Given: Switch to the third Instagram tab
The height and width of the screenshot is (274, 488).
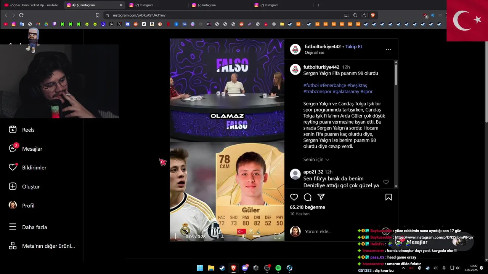Looking at the screenshot, I should pos(219,5).
